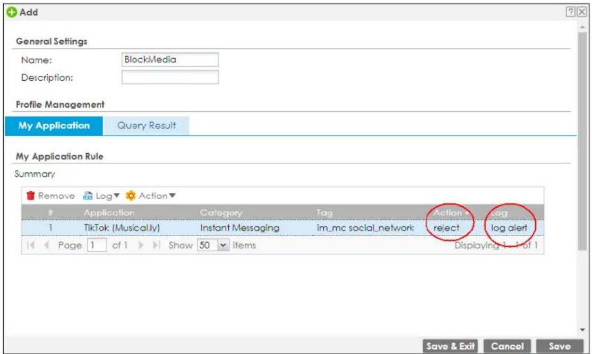Click the log alert cell
592x354 pixels.
509,228
